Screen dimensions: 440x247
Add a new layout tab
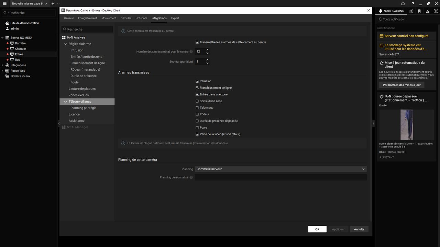point(53,3)
